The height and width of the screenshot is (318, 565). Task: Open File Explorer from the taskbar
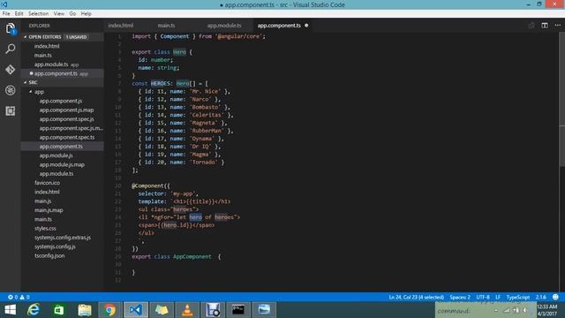click(85, 310)
